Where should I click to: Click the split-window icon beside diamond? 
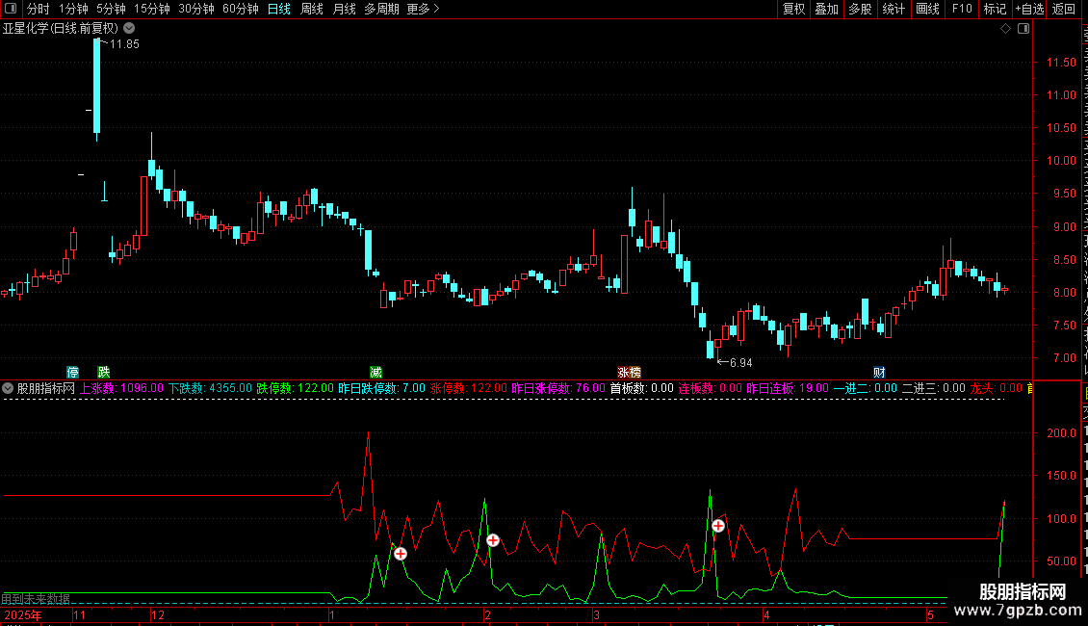pos(1023,29)
